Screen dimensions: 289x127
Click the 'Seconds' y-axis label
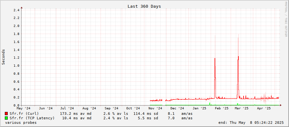coord(3,57)
